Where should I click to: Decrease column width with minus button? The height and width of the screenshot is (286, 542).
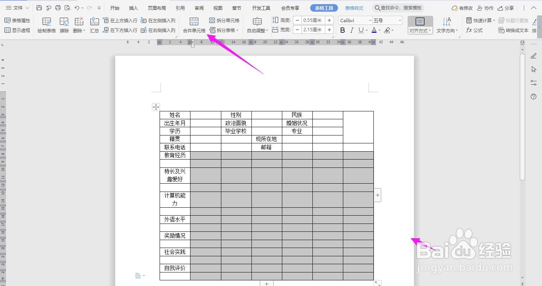coord(297,29)
